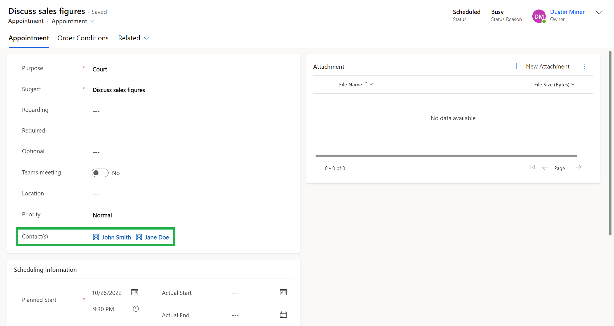Open Dustin Miner owner link

click(x=567, y=12)
